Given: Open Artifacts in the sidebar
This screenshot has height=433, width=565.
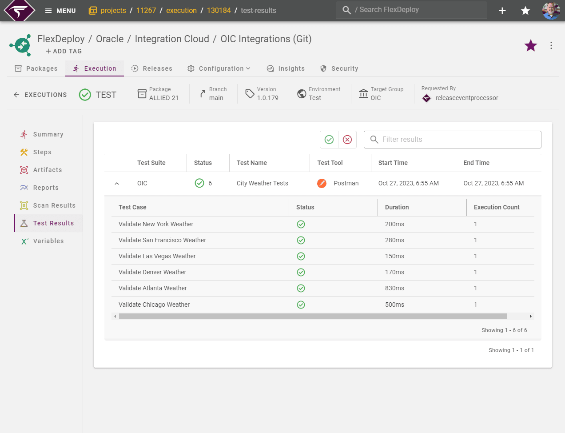Looking at the screenshot, I should (x=48, y=170).
